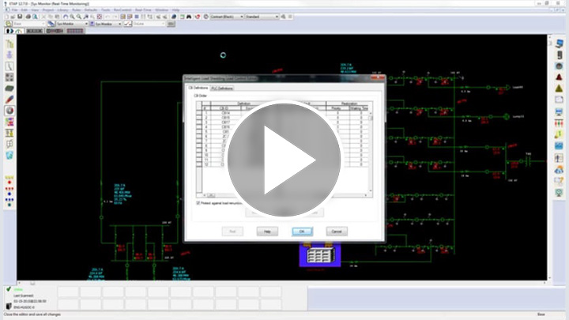Image resolution: width=569 pixels, height=320 pixels.
Task: Switch to the PLC Definitions tab
Action: point(222,88)
